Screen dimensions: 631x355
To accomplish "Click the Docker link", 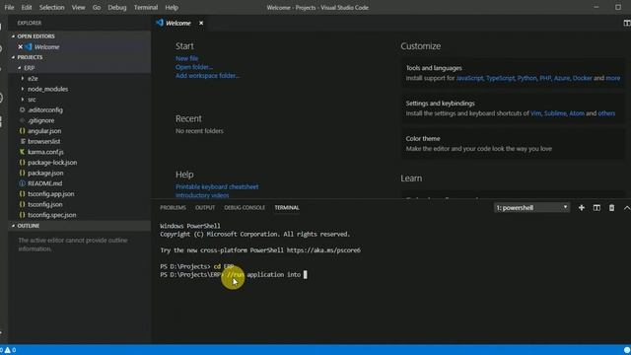I will 583,78.
